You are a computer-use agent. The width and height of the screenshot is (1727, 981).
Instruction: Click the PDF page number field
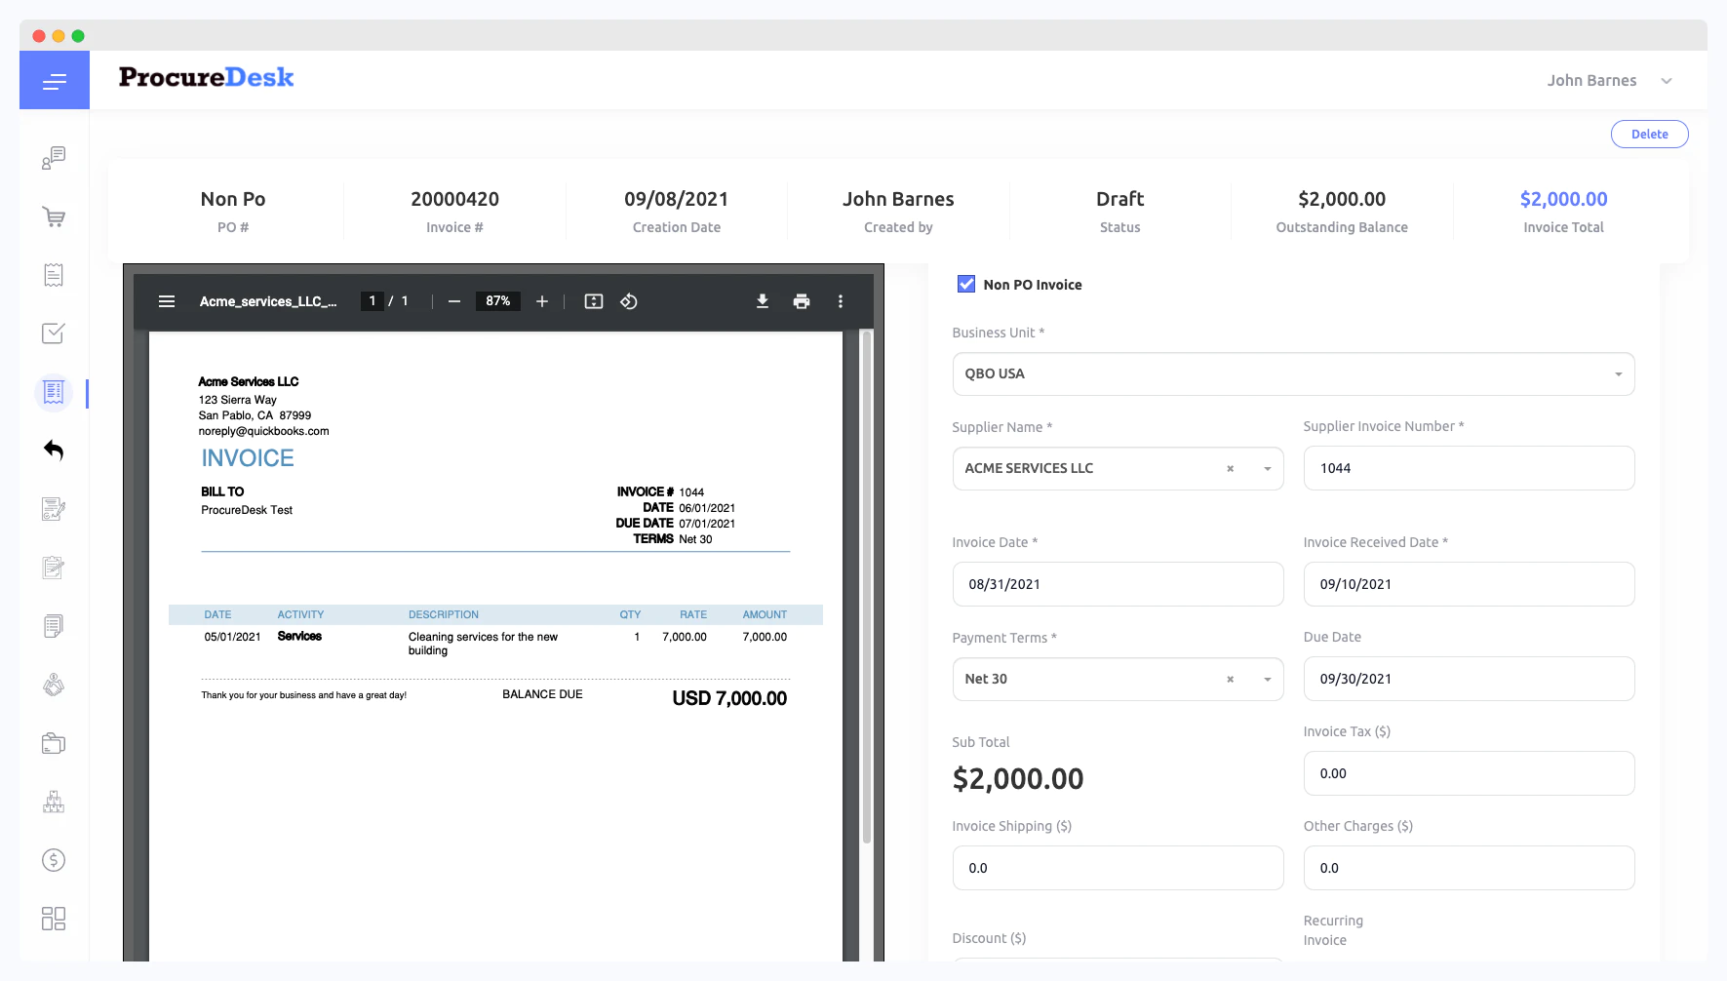373,301
